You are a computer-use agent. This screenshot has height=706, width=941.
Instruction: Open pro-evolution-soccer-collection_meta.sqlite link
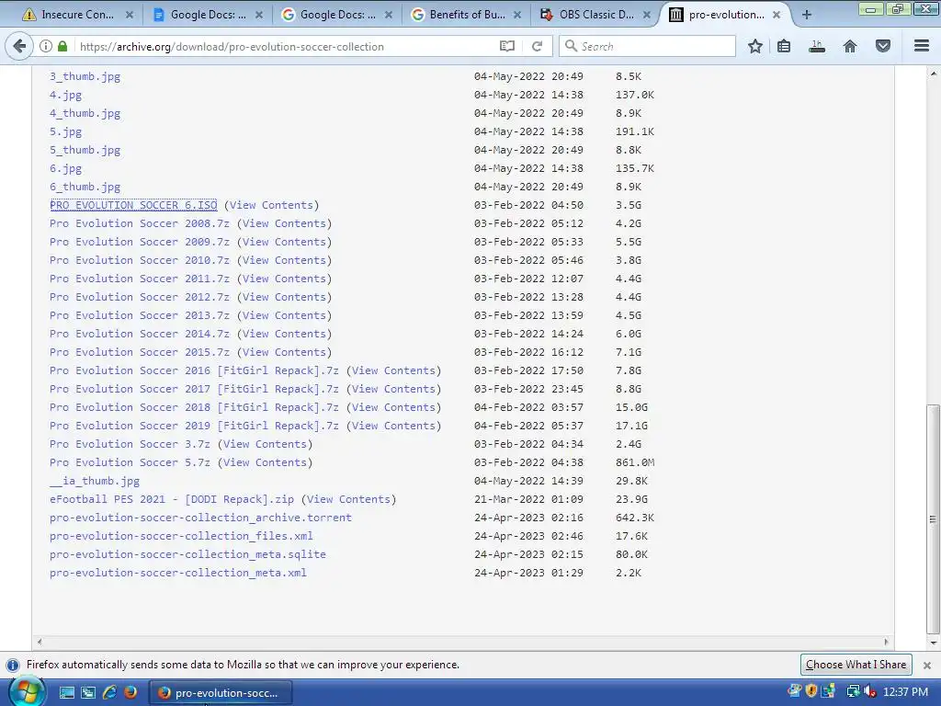pos(187,554)
